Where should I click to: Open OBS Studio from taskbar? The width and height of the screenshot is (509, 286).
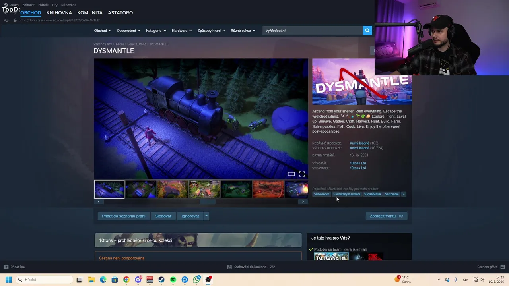[208, 280]
